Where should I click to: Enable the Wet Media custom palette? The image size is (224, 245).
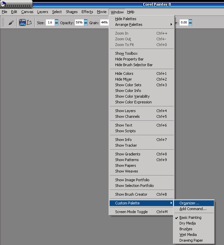[x=194, y=235]
